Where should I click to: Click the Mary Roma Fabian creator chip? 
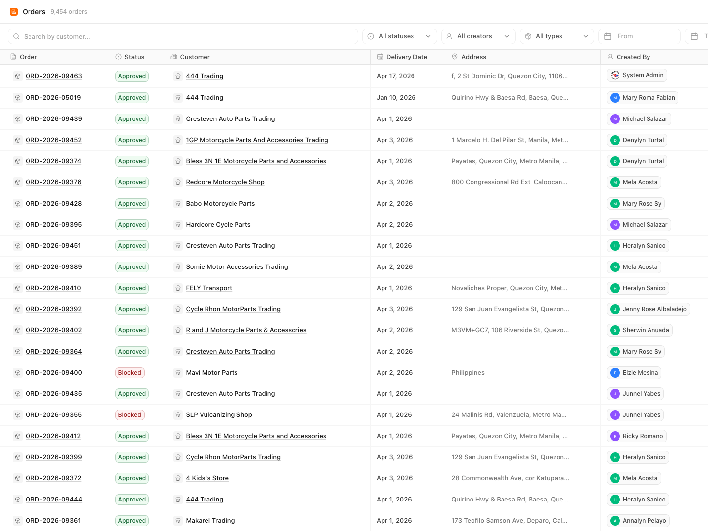[x=643, y=98]
